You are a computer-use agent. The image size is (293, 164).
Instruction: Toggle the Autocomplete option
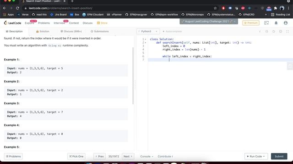point(172,31)
